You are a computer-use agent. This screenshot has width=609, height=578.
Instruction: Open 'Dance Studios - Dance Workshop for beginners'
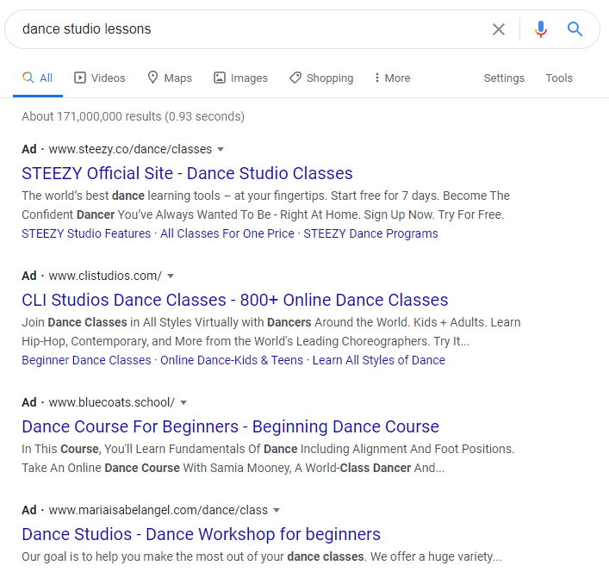pos(202,534)
